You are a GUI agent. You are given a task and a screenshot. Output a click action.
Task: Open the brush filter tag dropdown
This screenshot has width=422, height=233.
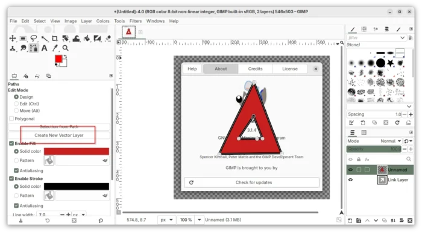pyautogui.click(x=403, y=38)
